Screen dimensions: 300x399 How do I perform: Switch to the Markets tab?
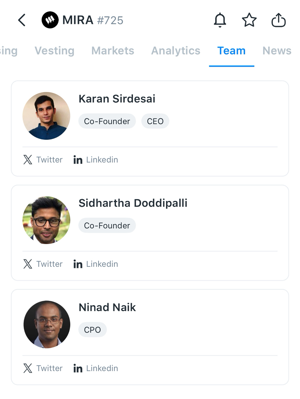(113, 51)
